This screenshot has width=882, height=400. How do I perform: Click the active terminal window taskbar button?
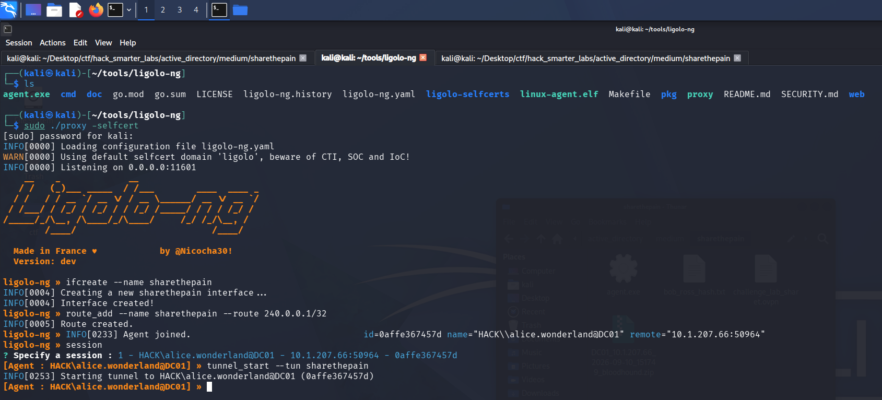[x=219, y=10]
